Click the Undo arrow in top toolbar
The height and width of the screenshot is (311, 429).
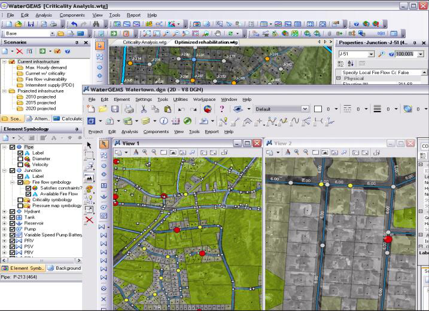click(74, 24)
